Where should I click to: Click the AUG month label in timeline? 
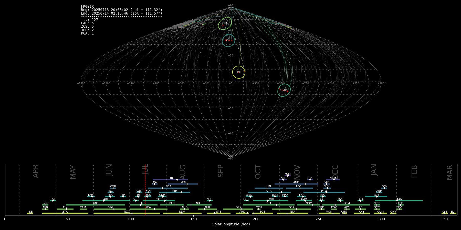(x=183, y=172)
